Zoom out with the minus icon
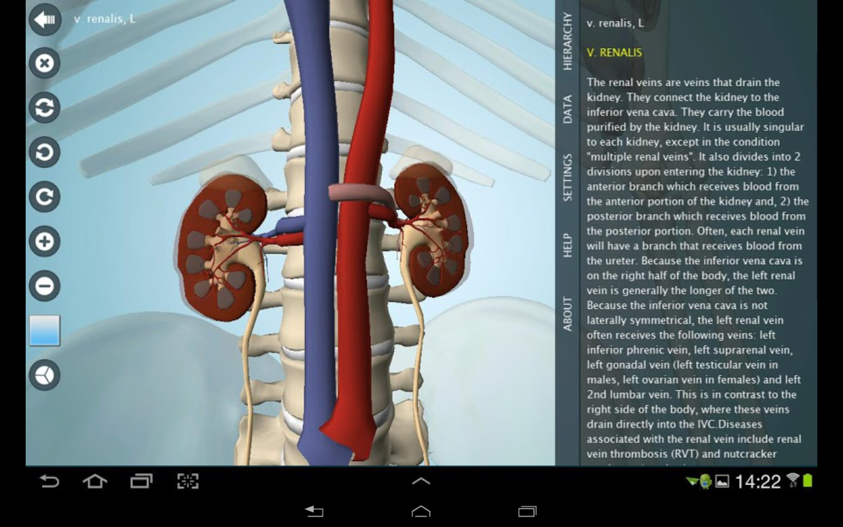Viewport: 843px width, 527px height. click(45, 286)
